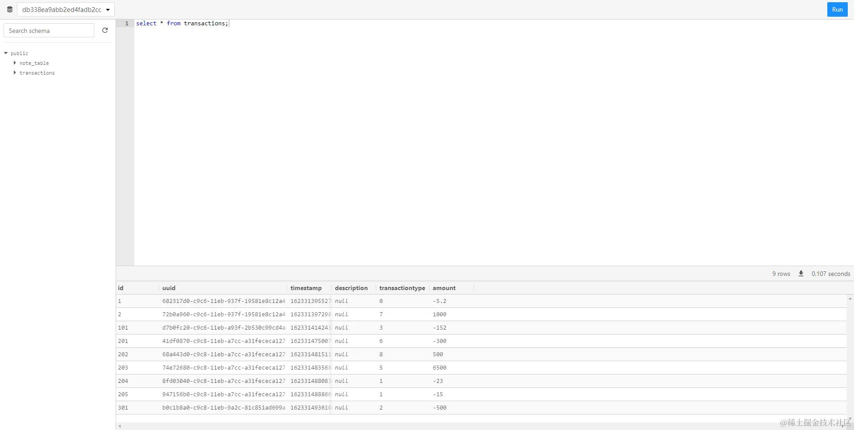Select uuid cell 41df0870-c9c8-11eb-a7cc-a31fececa127
This screenshot has width=854, height=430.
(x=224, y=341)
